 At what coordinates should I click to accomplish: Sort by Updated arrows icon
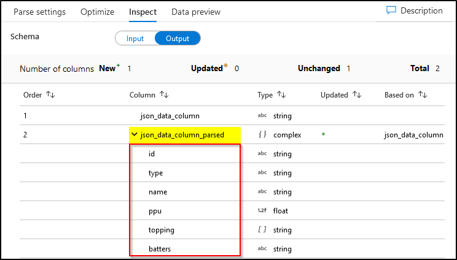tap(357, 94)
